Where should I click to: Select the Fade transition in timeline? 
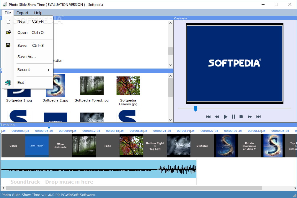click(108, 146)
